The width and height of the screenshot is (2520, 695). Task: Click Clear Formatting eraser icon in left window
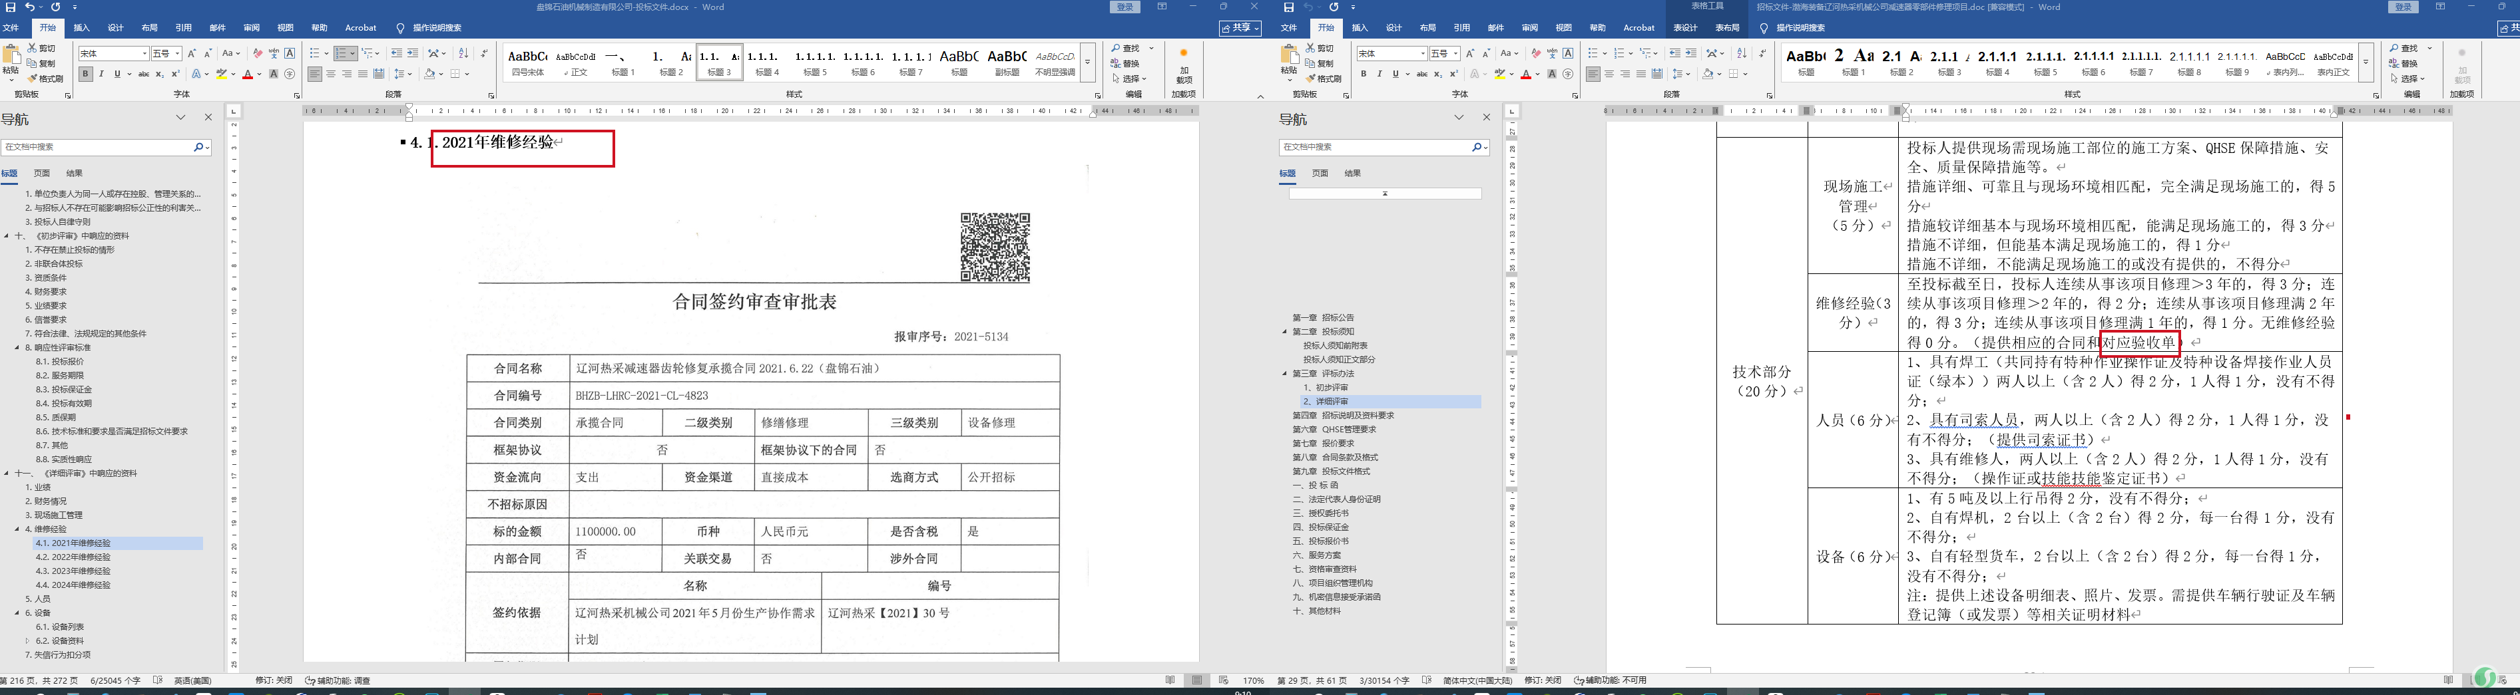click(257, 54)
